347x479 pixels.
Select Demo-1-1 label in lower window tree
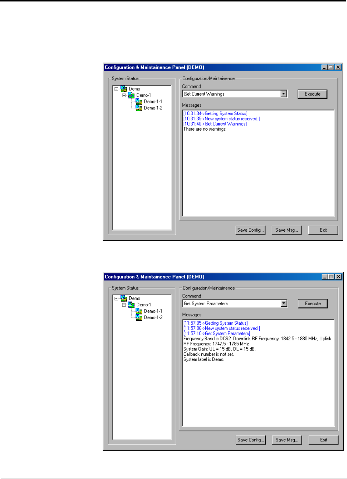(153, 311)
